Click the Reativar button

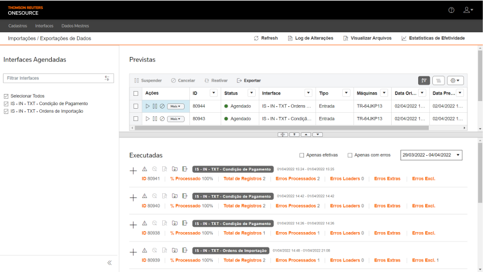pyautogui.click(x=216, y=80)
